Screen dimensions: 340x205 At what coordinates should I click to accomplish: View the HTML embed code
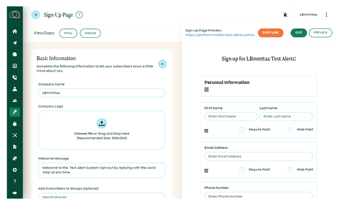pyautogui.click(x=68, y=33)
